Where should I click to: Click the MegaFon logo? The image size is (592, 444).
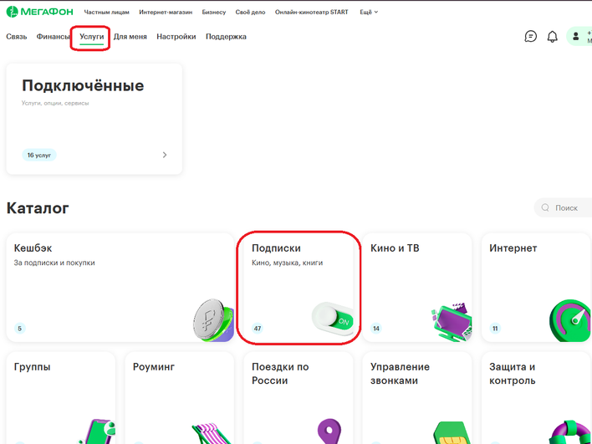tap(39, 12)
